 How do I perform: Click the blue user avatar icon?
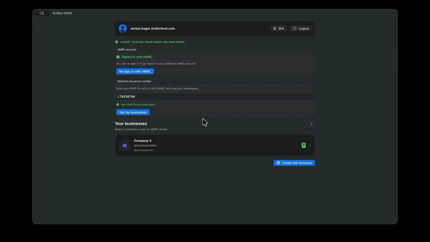click(123, 29)
